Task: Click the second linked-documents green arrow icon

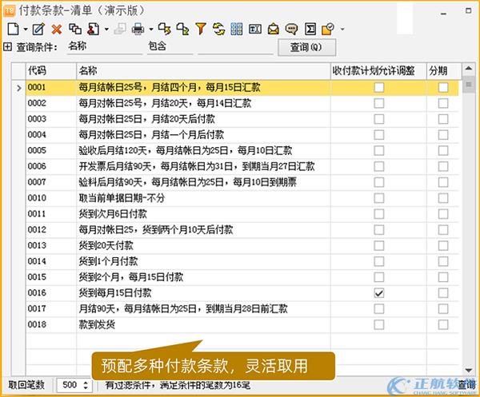Action: pos(182,30)
